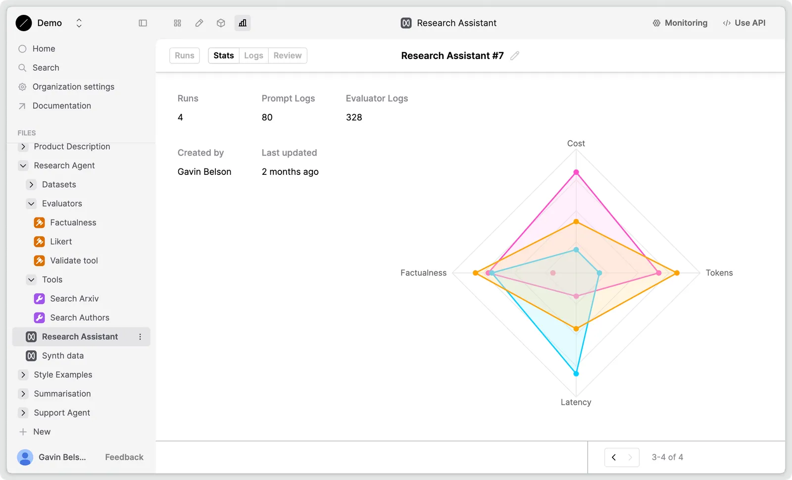
Task: Expand the Style Examples folder
Action: click(23, 375)
